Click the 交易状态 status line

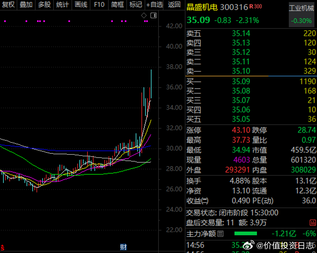[x=232, y=213]
